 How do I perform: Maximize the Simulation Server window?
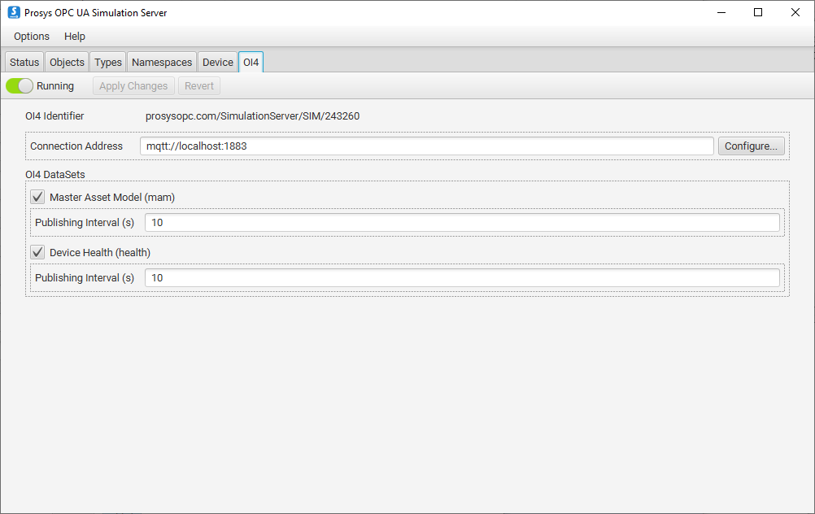758,12
